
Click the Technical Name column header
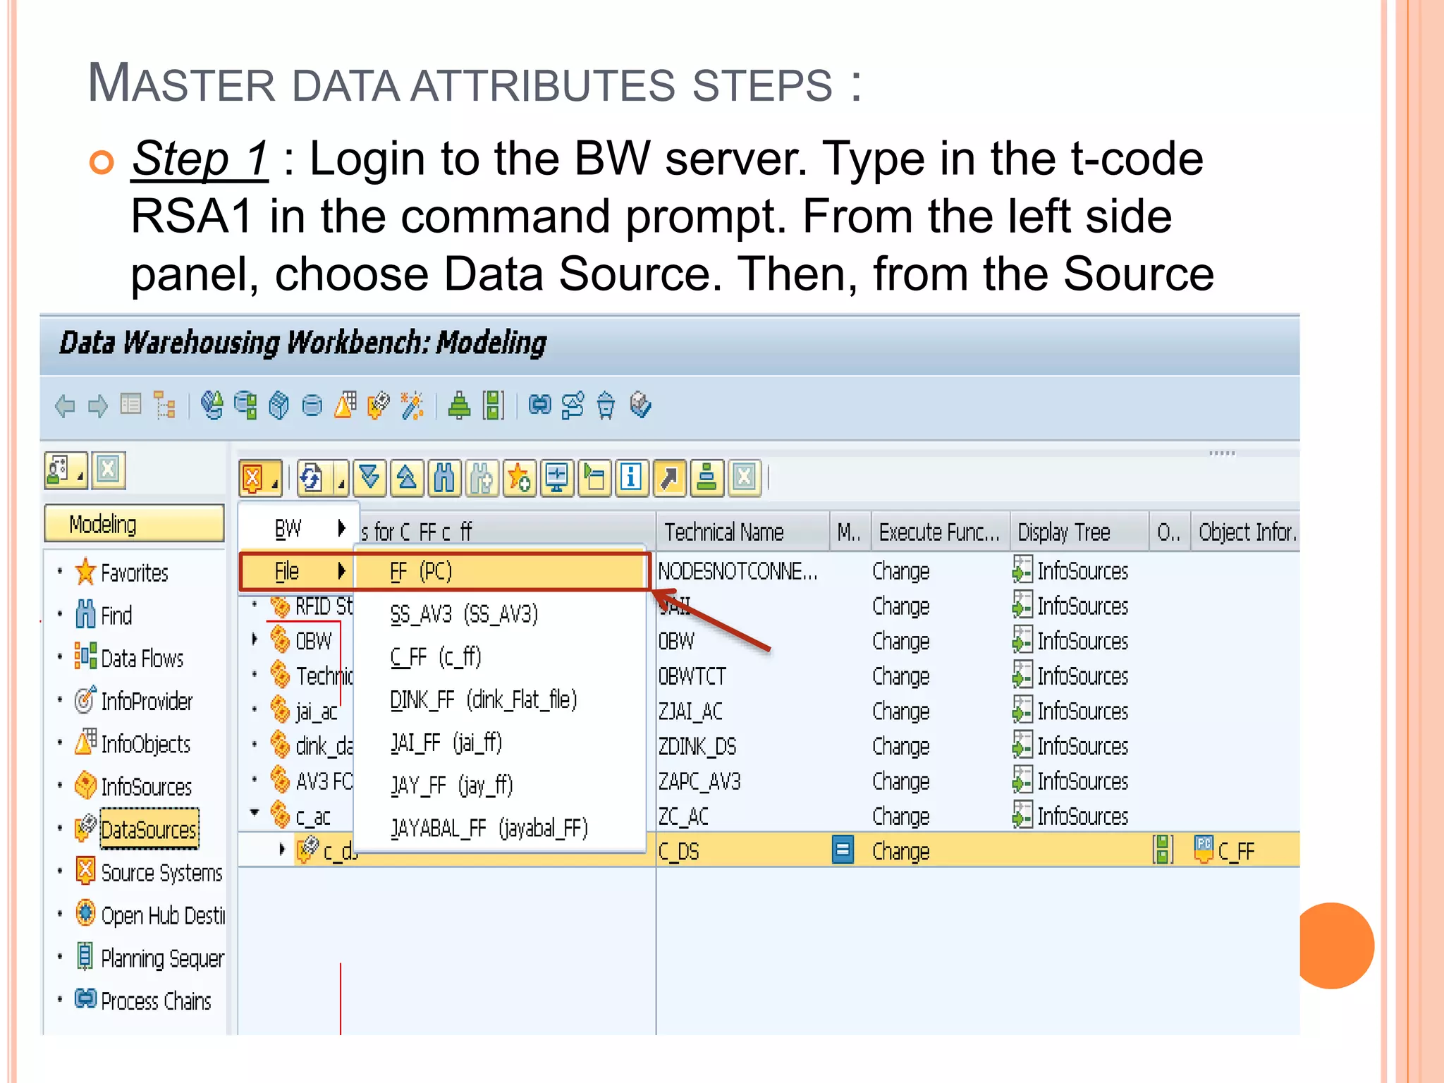pos(742,532)
